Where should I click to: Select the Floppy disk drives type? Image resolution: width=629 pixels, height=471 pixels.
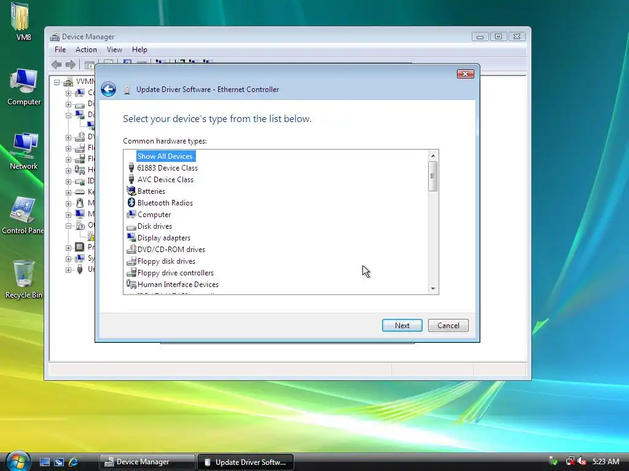coord(166,261)
